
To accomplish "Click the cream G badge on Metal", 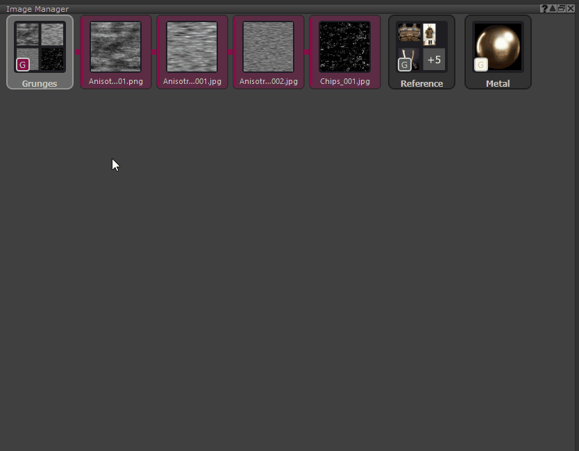I will click(x=480, y=65).
